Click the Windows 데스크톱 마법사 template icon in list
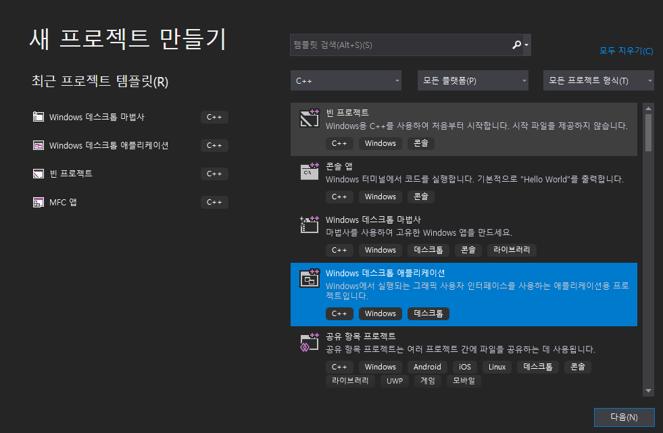The width and height of the screenshot is (663, 433). click(x=309, y=225)
